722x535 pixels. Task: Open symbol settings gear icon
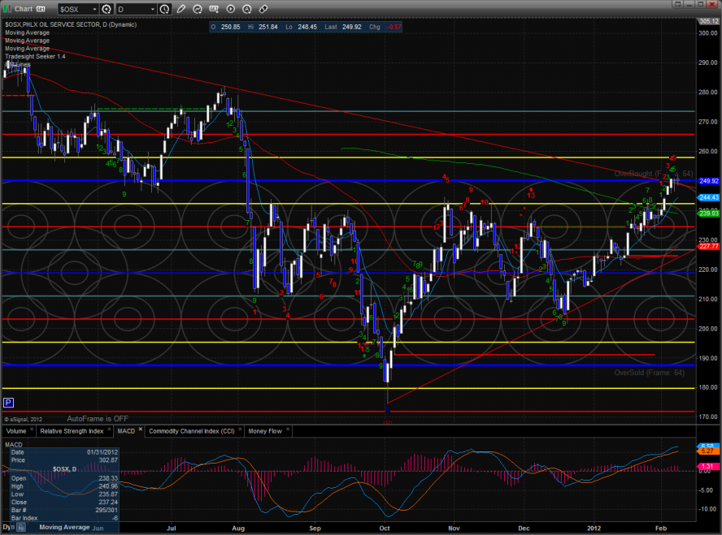point(107,9)
